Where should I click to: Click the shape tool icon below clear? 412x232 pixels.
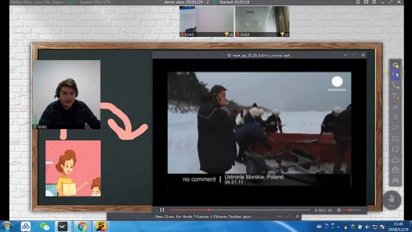[395, 128]
